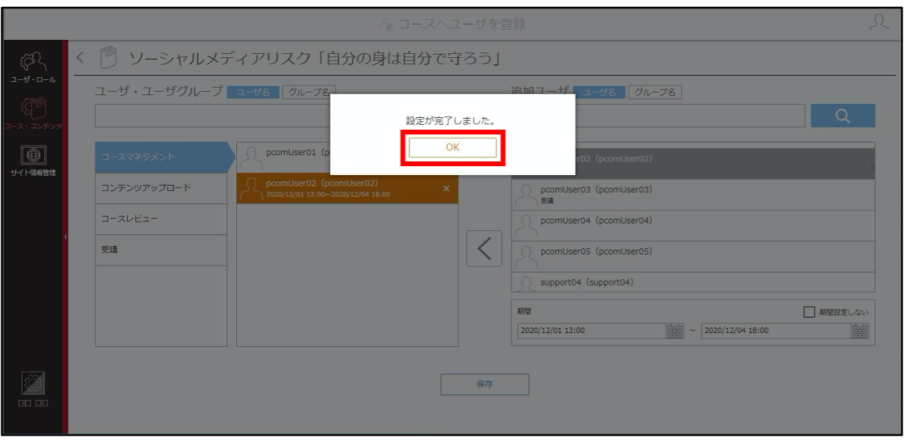908x442 pixels.
Task: Click the 保存 button
Action: pyautogui.click(x=485, y=385)
